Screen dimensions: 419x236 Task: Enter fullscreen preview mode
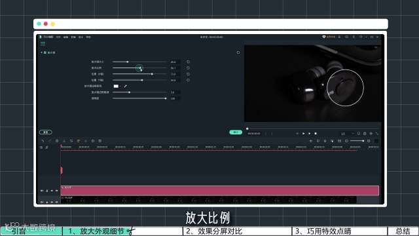point(377,133)
